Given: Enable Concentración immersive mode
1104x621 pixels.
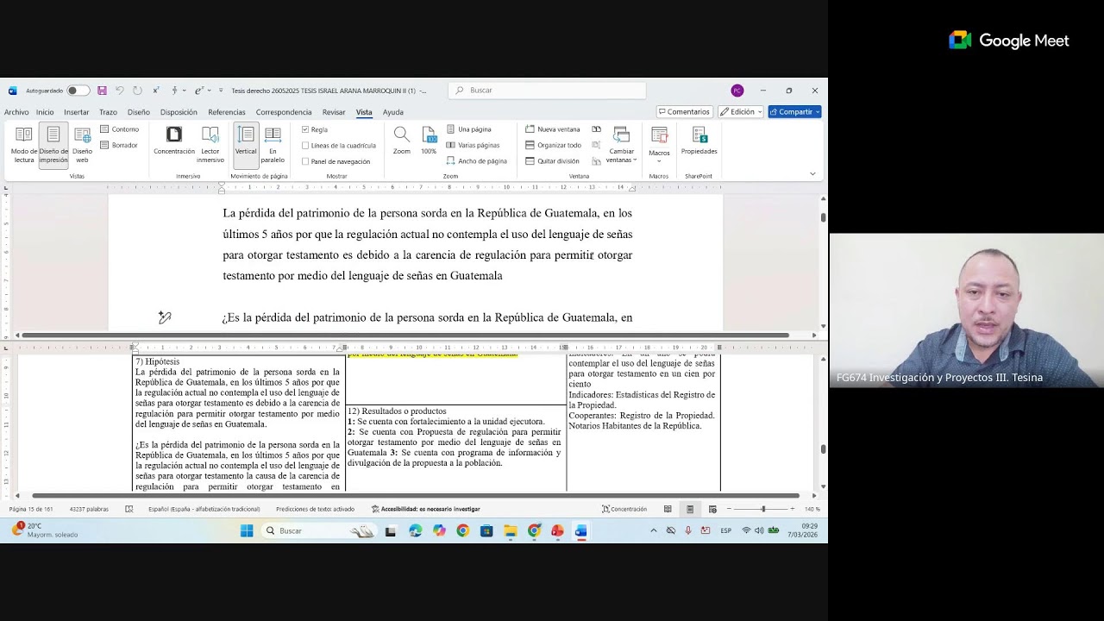Looking at the screenshot, I should click(174, 141).
